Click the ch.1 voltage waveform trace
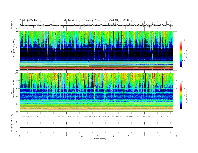 (96, 25)
